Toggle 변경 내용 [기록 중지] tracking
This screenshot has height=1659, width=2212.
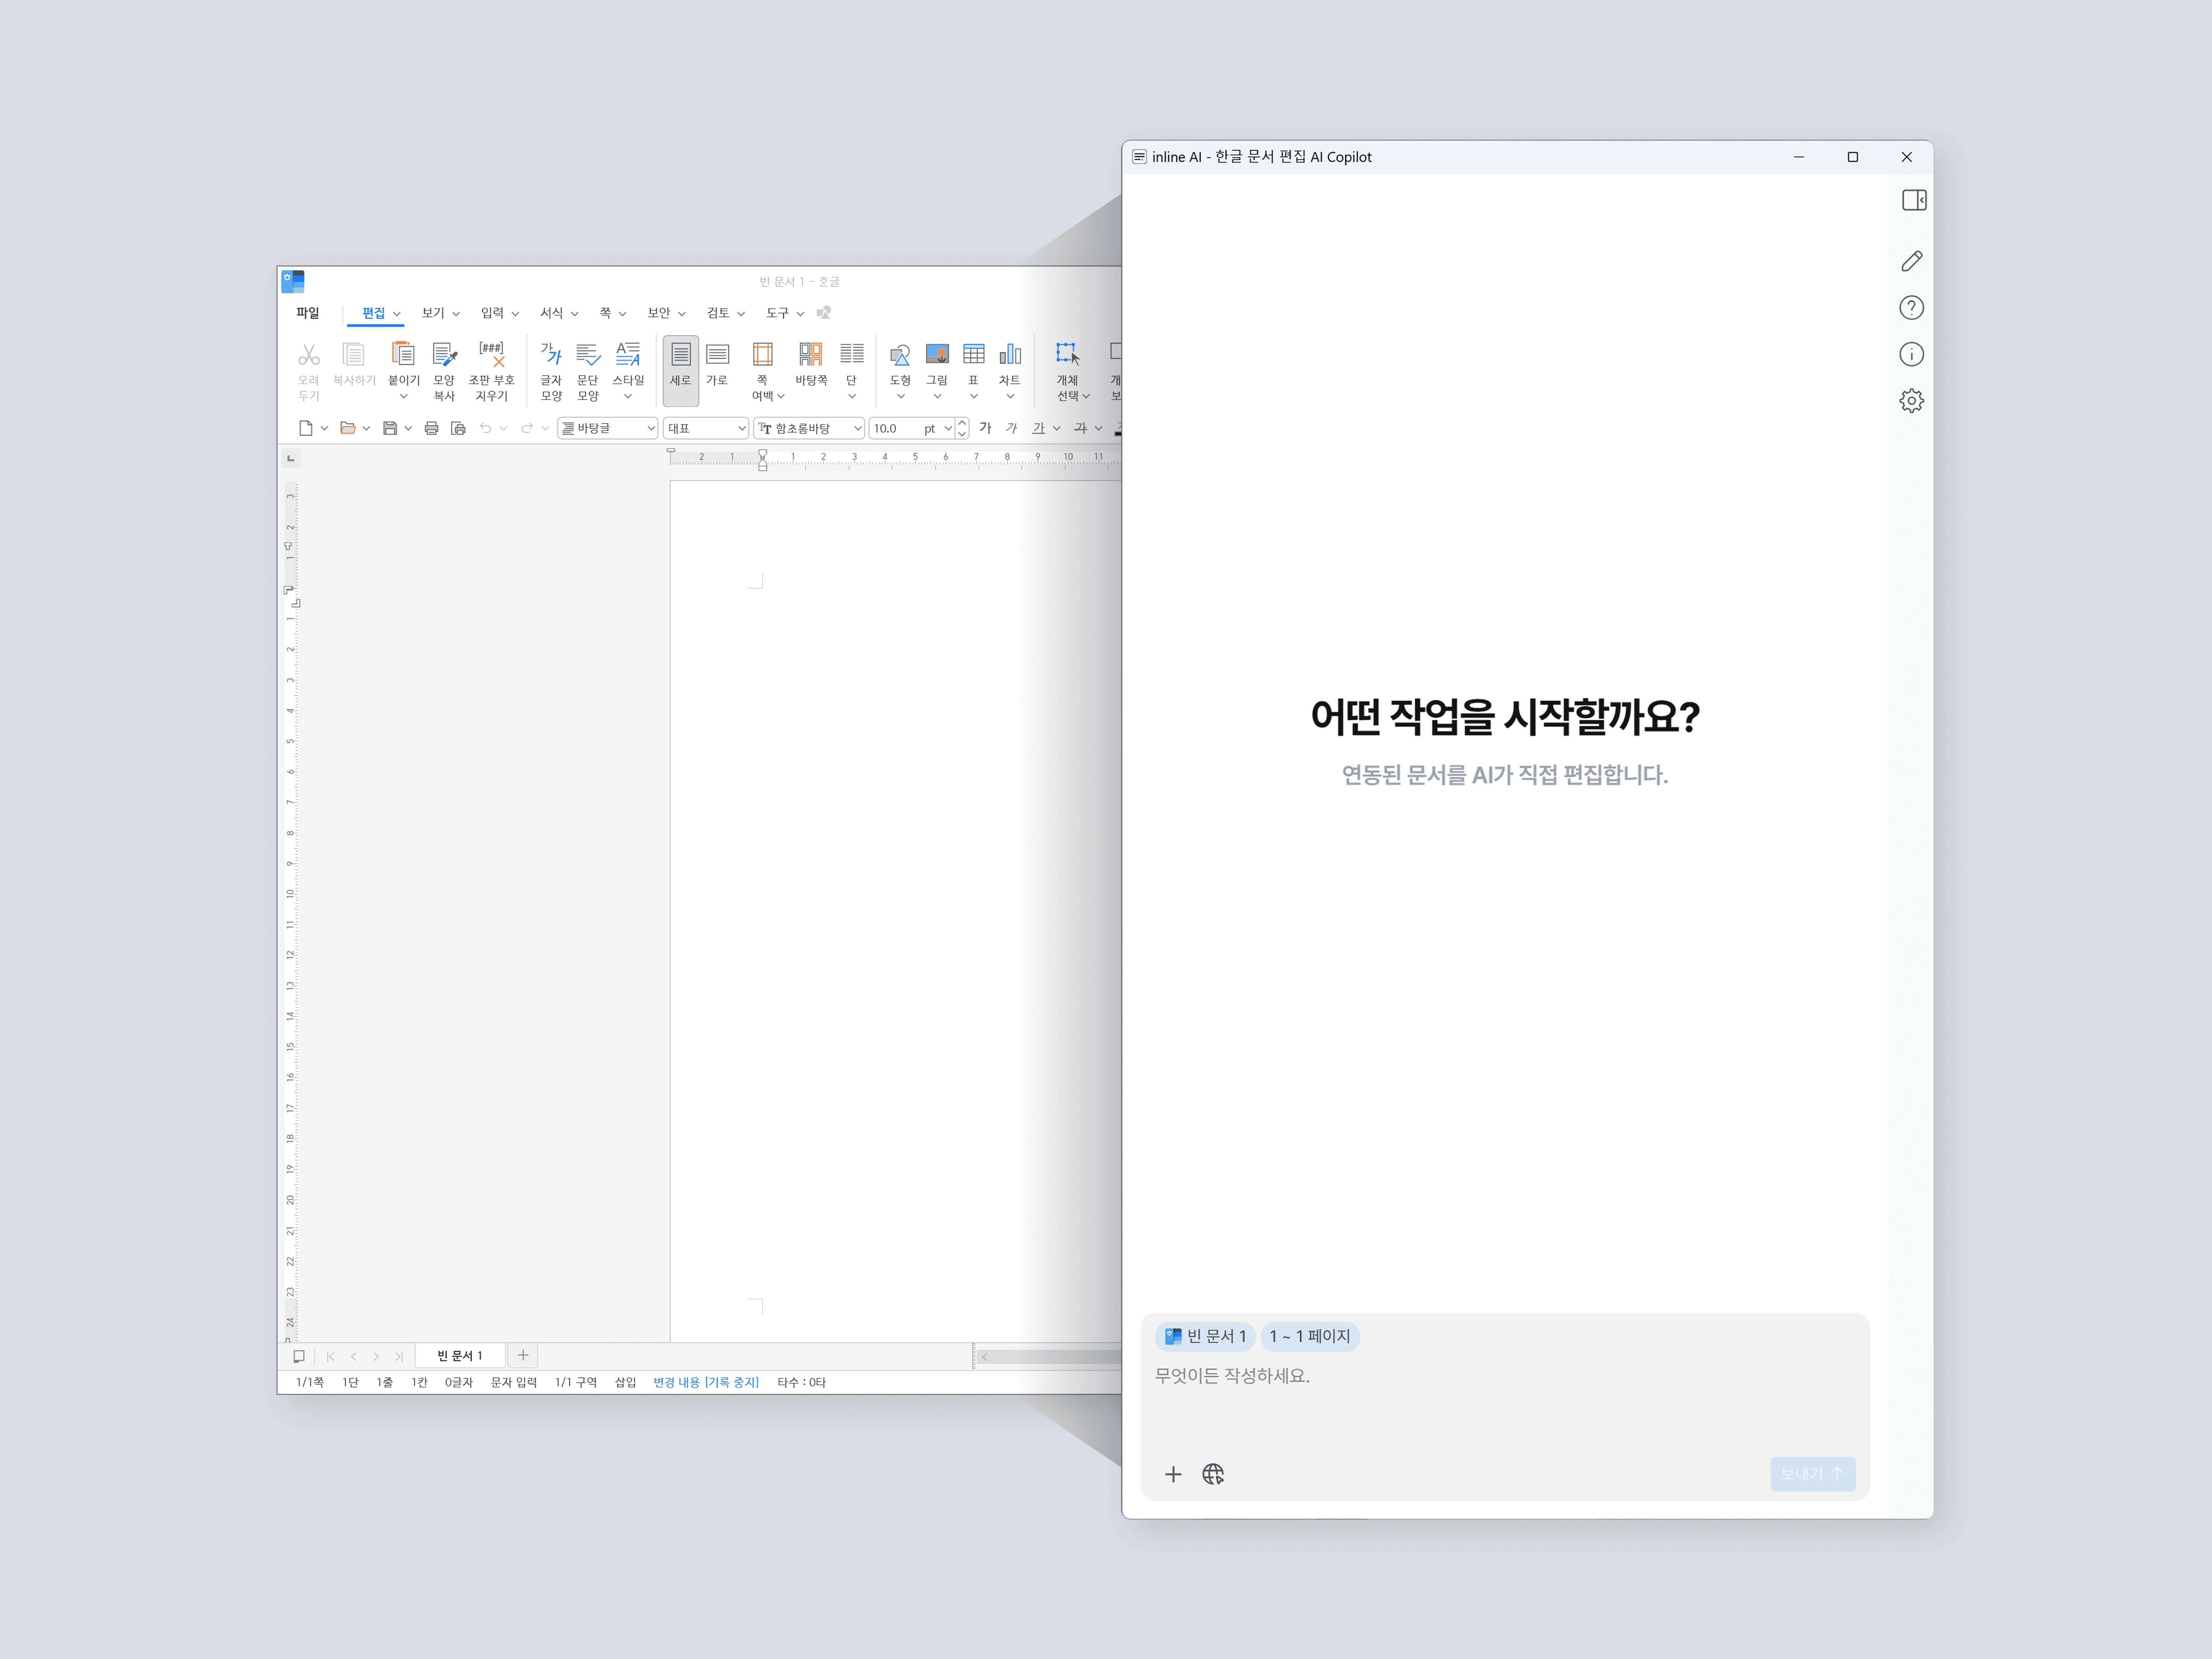point(706,1382)
